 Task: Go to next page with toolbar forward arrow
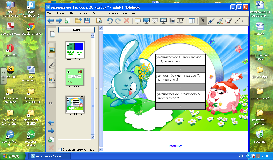[59, 21]
